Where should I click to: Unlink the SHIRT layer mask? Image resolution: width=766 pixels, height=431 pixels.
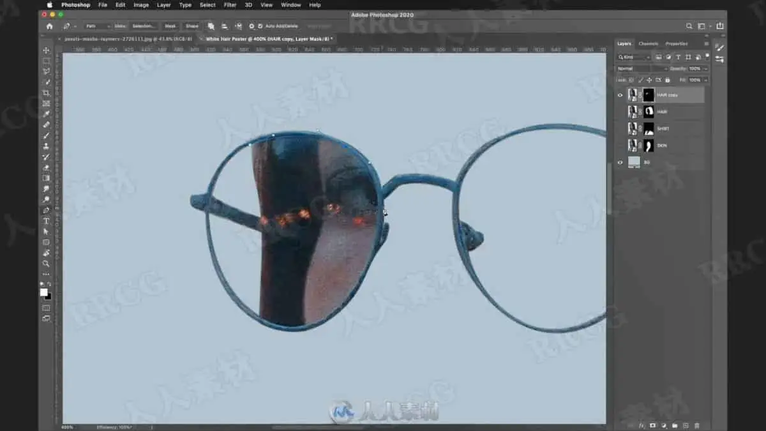click(x=640, y=128)
